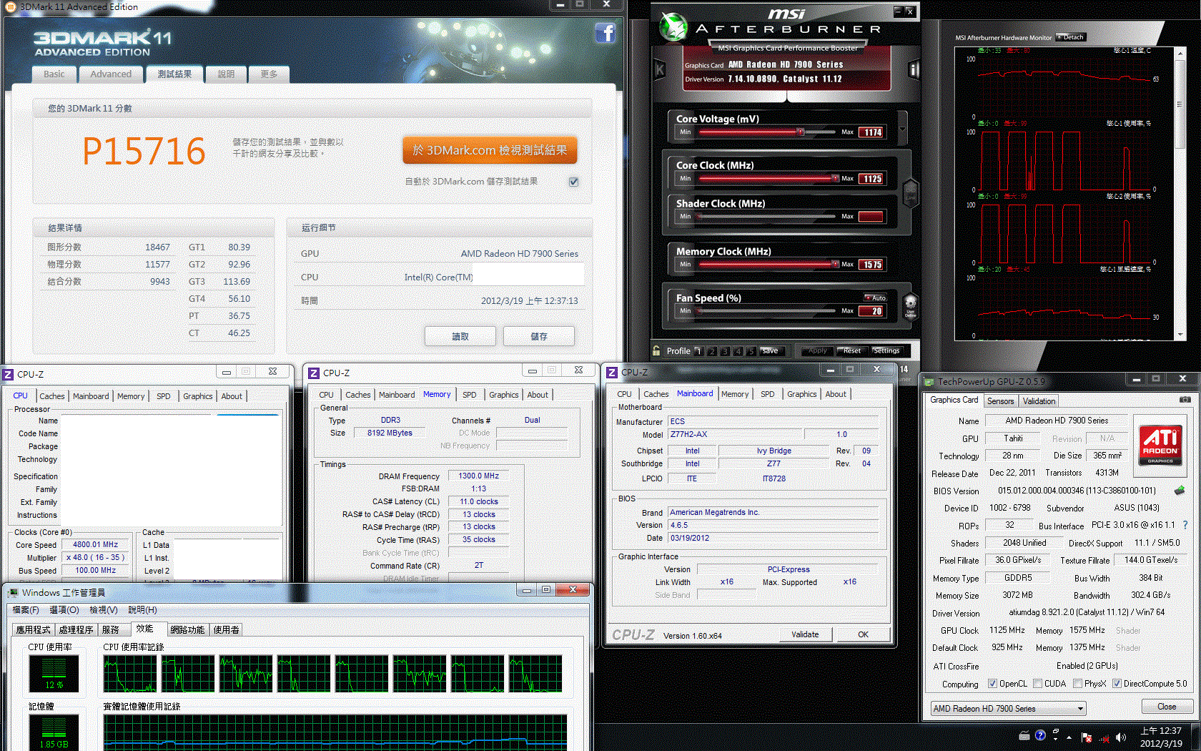The width and height of the screenshot is (1201, 751).
Task: Click the network tray icon with red X
Action: coord(1104,737)
